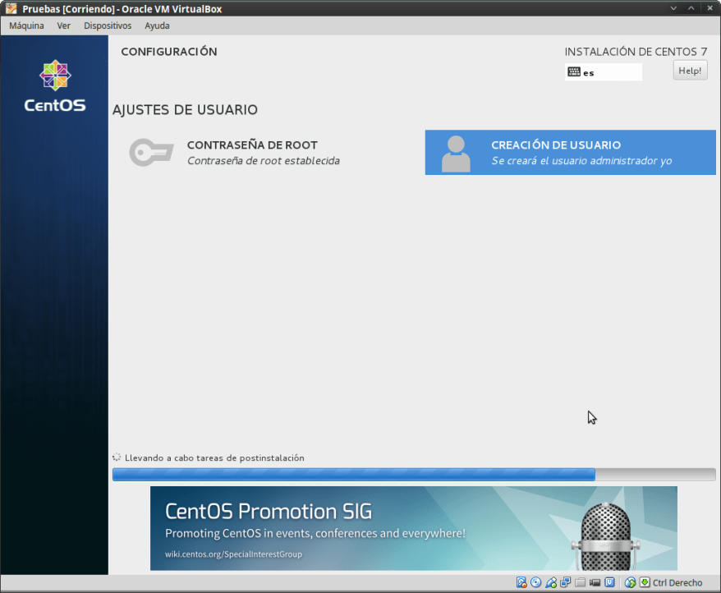This screenshot has height=593, width=721.
Task: Open the Dispositivos menu
Action: point(107,25)
